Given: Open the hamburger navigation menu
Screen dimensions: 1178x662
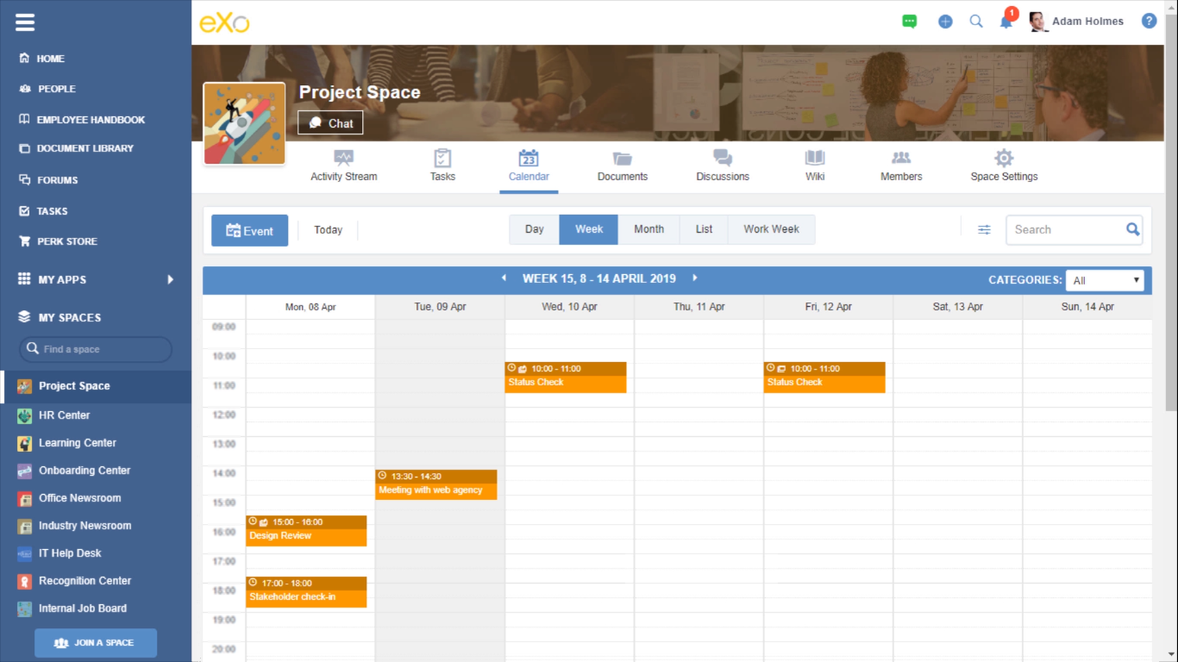Looking at the screenshot, I should coord(24,22).
